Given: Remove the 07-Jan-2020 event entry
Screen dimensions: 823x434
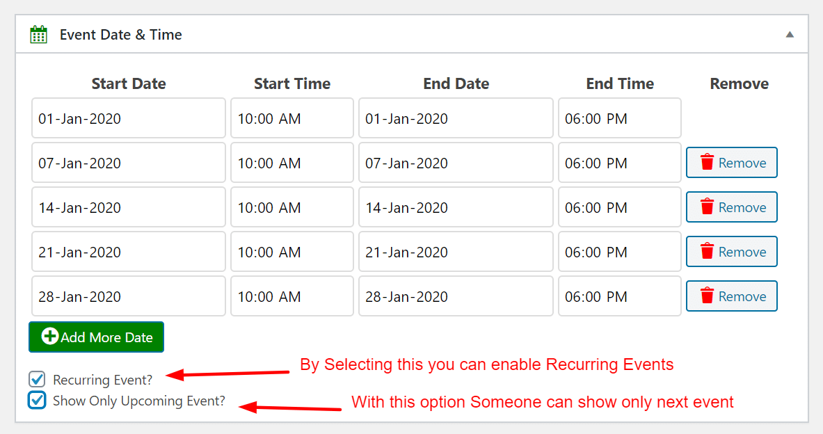Looking at the screenshot, I should (731, 162).
